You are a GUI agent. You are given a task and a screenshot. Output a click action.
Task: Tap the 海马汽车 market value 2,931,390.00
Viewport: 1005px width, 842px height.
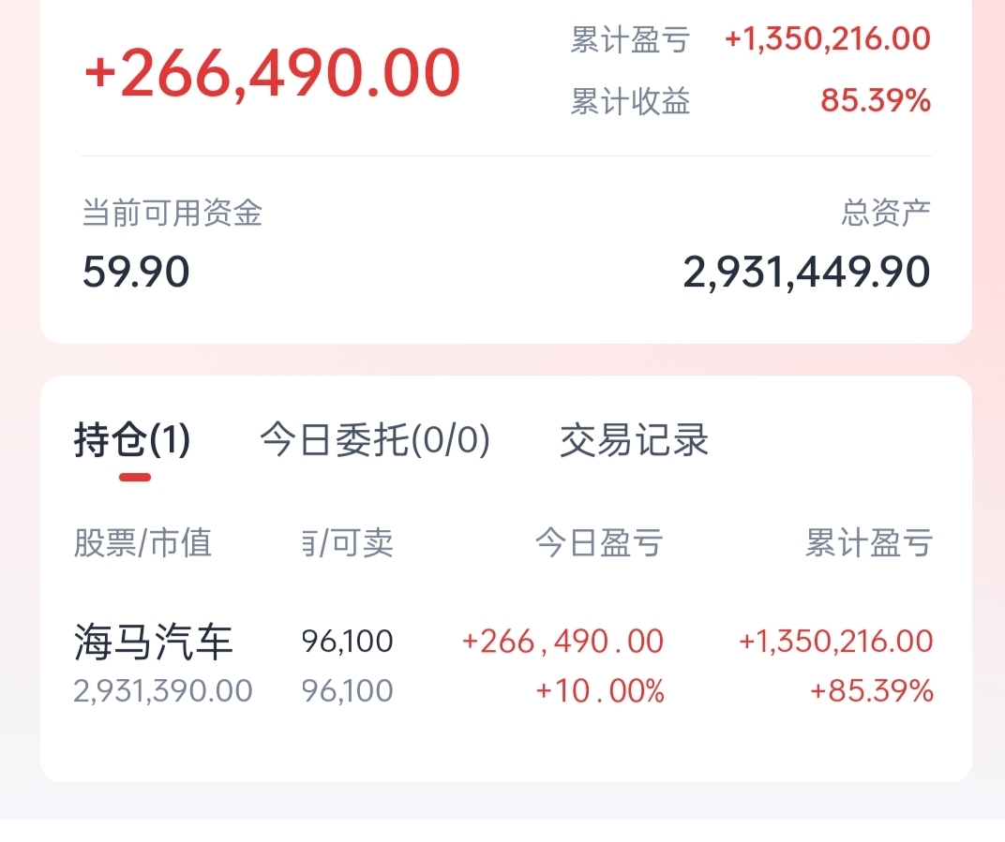163,691
